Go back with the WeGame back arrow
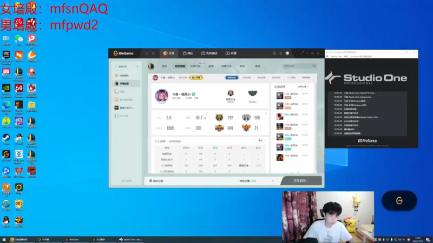This screenshot has width=433, height=243. [x=147, y=53]
